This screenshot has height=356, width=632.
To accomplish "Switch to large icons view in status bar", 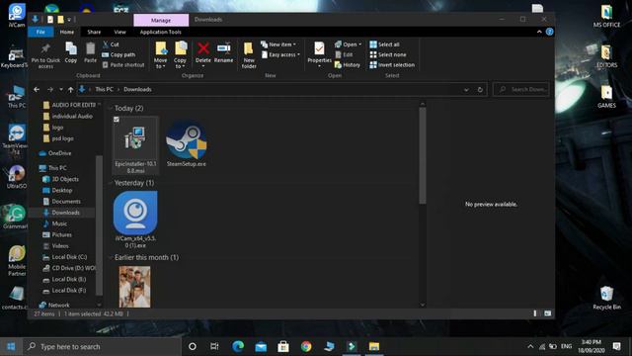I will (547, 313).
